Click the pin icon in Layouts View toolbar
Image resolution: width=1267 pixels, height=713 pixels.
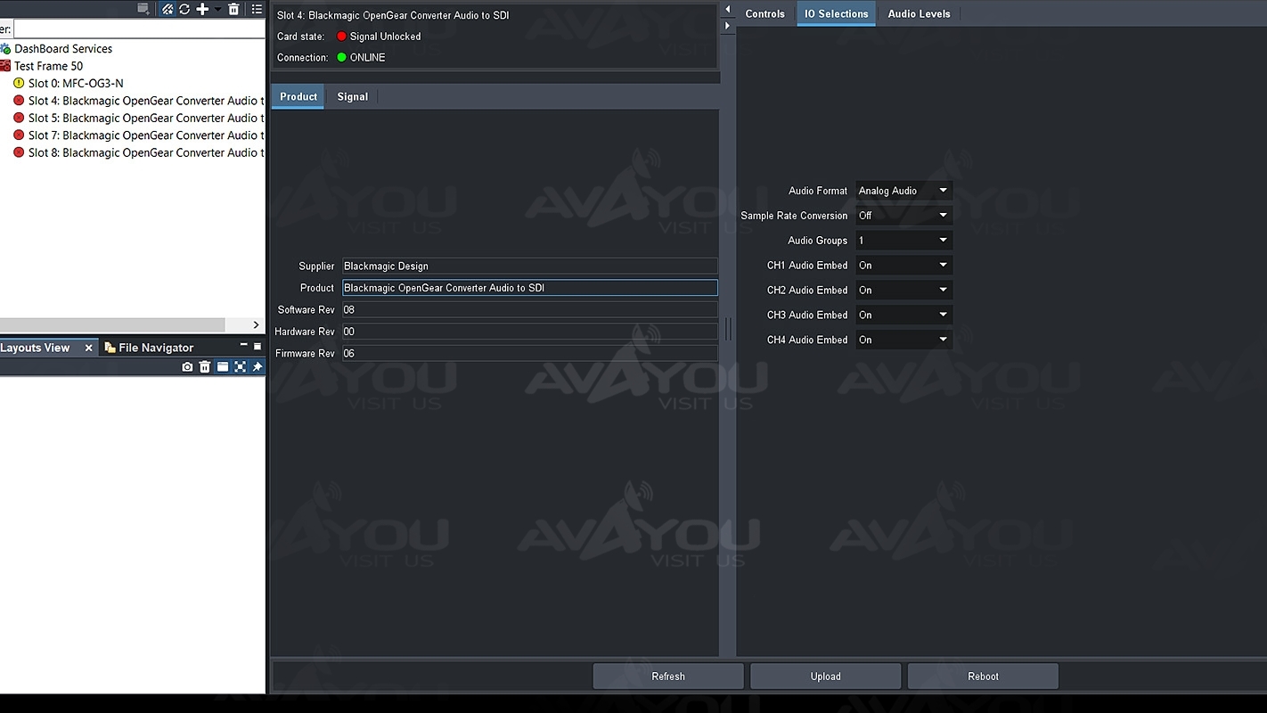click(x=257, y=367)
